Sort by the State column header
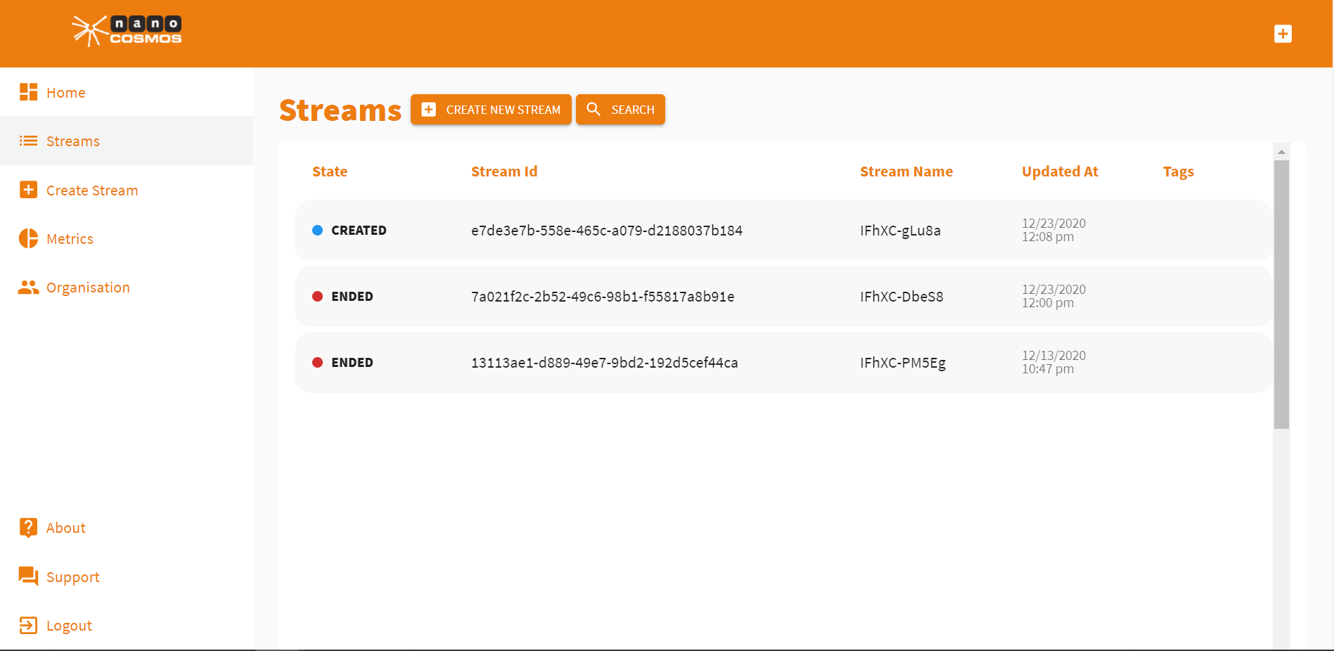 click(x=330, y=172)
